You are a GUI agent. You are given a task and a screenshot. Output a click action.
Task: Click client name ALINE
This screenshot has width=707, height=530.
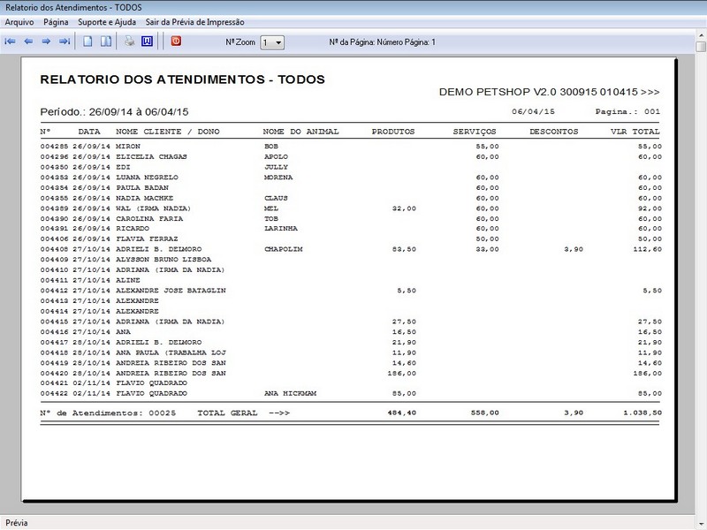click(128, 280)
